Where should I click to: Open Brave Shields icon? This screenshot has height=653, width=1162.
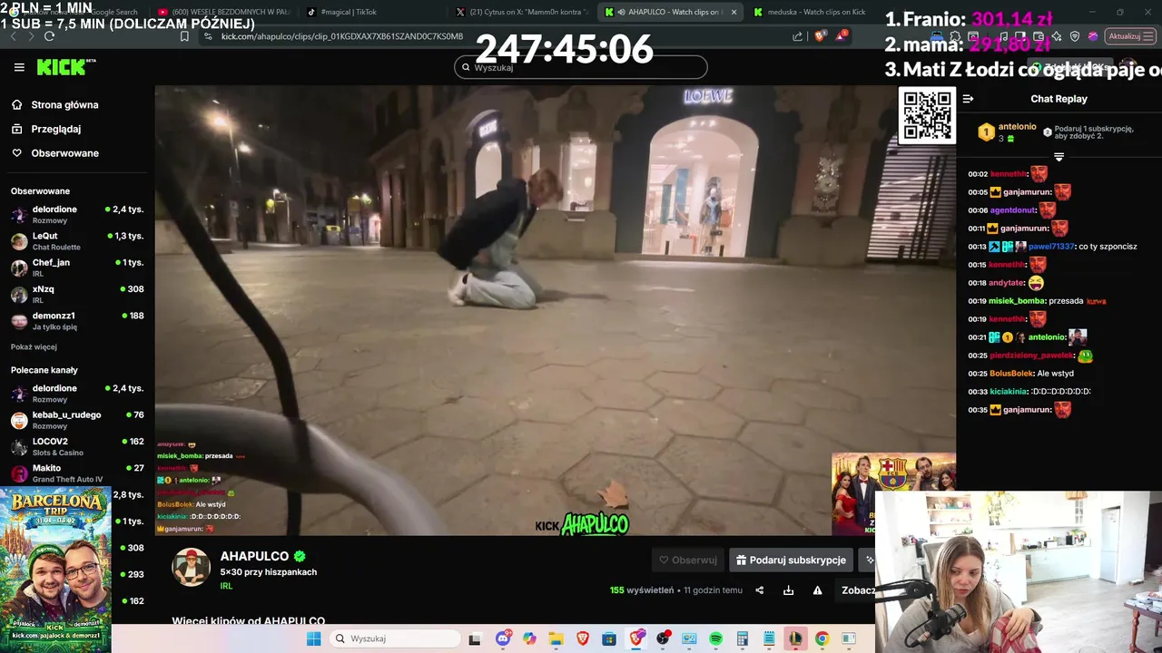click(820, 36)
